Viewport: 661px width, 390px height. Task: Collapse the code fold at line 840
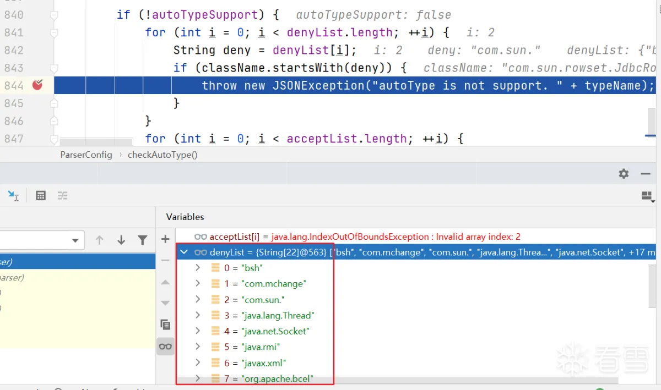(54, 15)
